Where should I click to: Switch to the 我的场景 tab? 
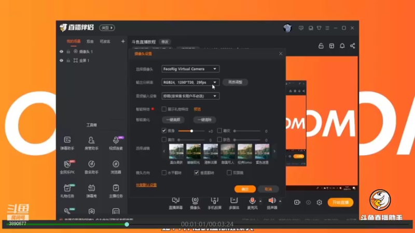pyautogui.click(x=73, y=41)
